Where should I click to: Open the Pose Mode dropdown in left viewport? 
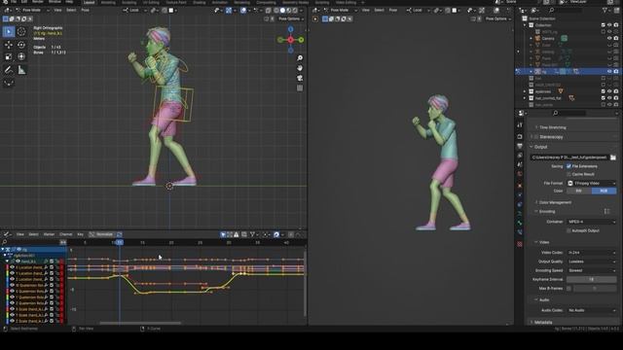pos(31,11)
